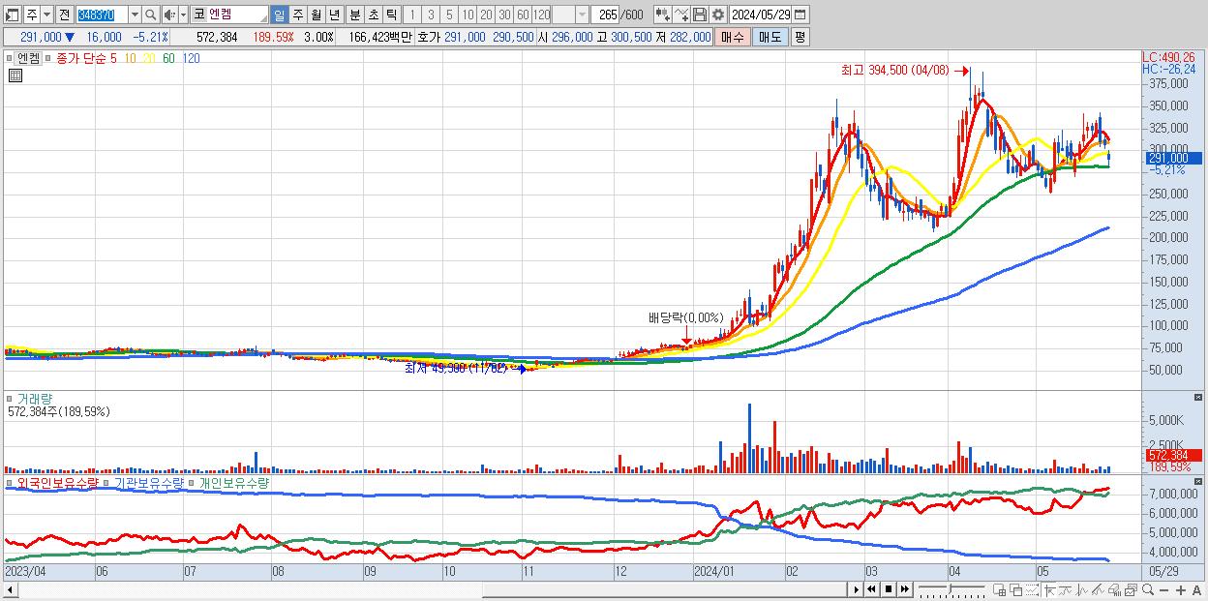Click the grid icon below 엔켐 legend

pos(15,75)
